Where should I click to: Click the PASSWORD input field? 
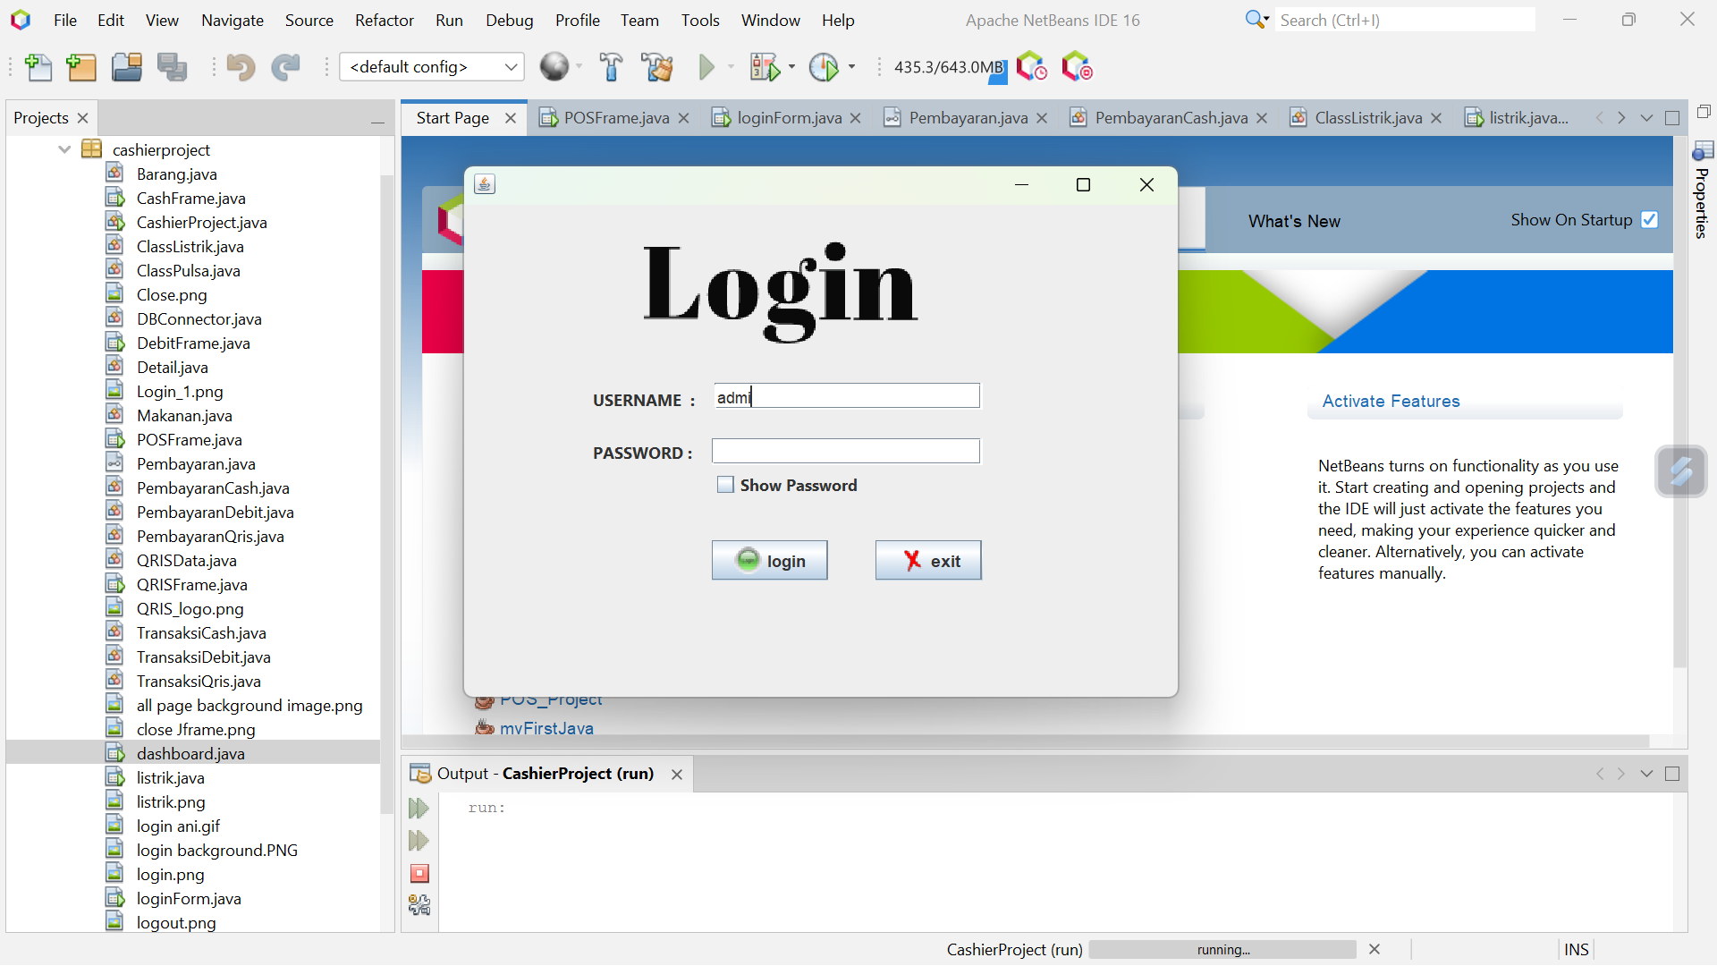845,452
